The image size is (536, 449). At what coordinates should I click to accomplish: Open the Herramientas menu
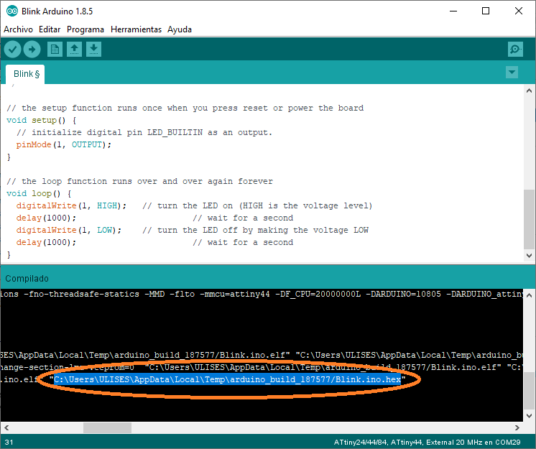point(136,29)
